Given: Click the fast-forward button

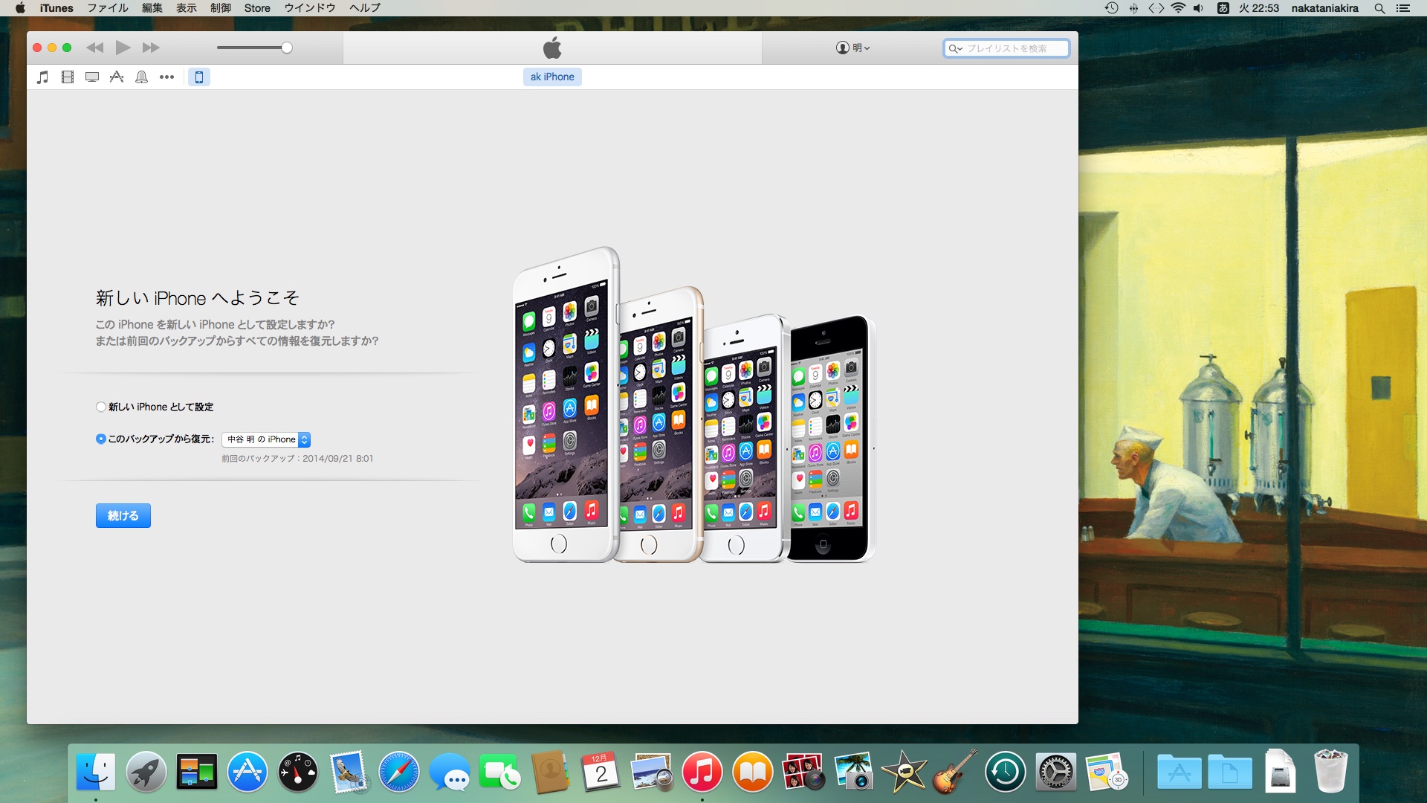Looking at the screenshot, I should pyautogui.click(x=151, y=48).
